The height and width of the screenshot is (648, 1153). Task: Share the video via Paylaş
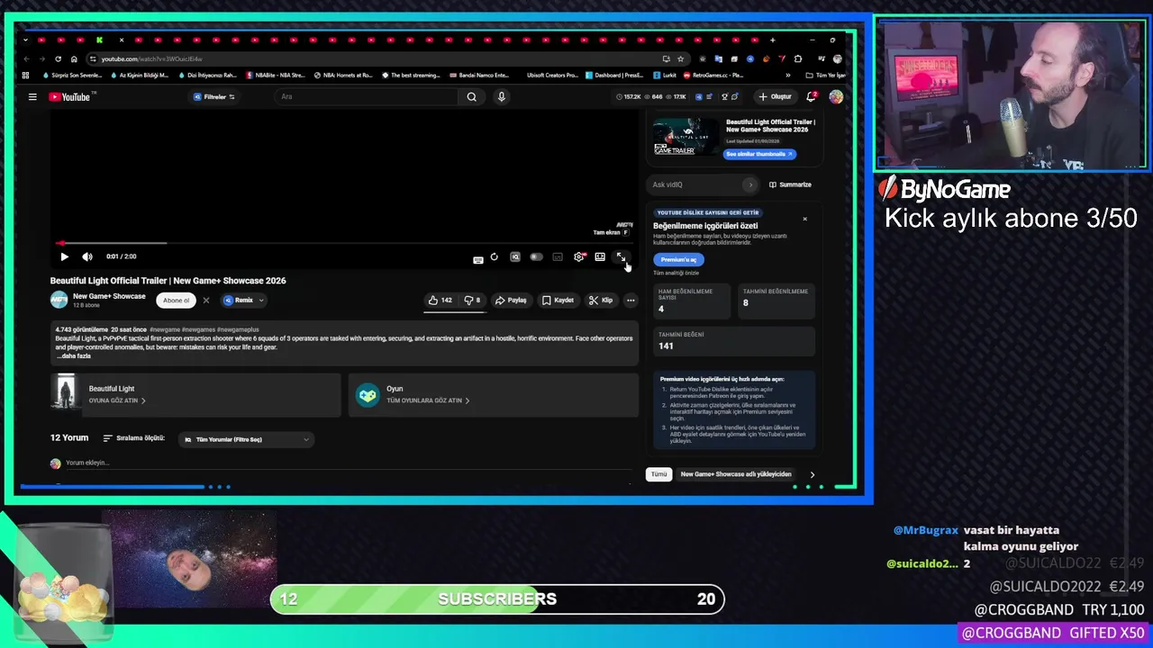click(511, 301)
